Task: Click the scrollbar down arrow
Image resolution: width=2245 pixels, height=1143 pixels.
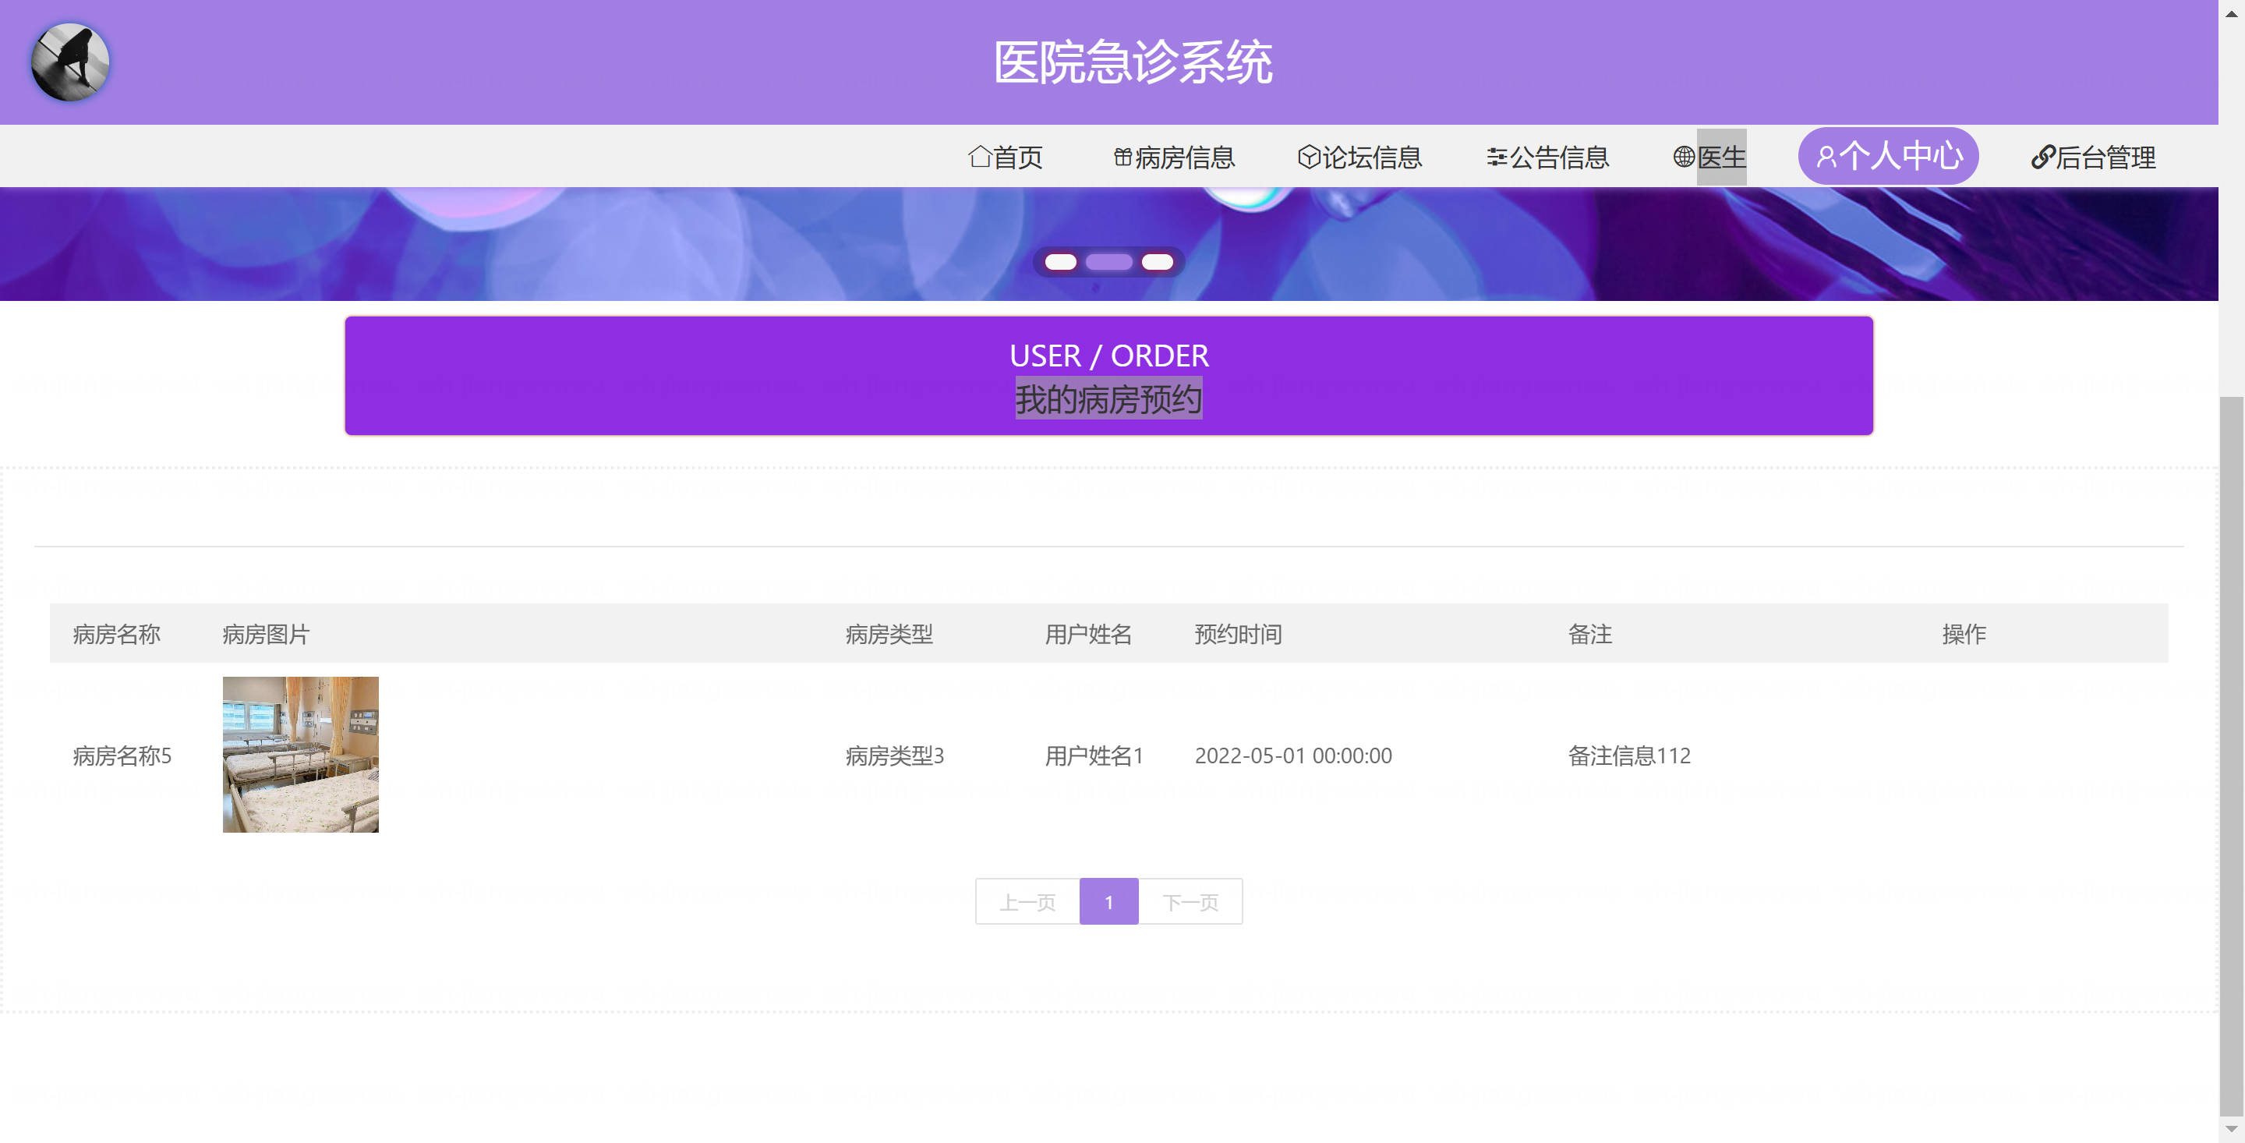Action: coord(2232,1130)
